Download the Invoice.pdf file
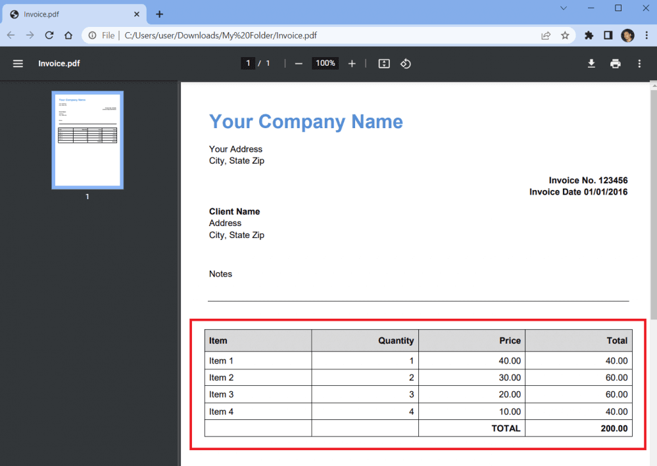 click(591, 64)
